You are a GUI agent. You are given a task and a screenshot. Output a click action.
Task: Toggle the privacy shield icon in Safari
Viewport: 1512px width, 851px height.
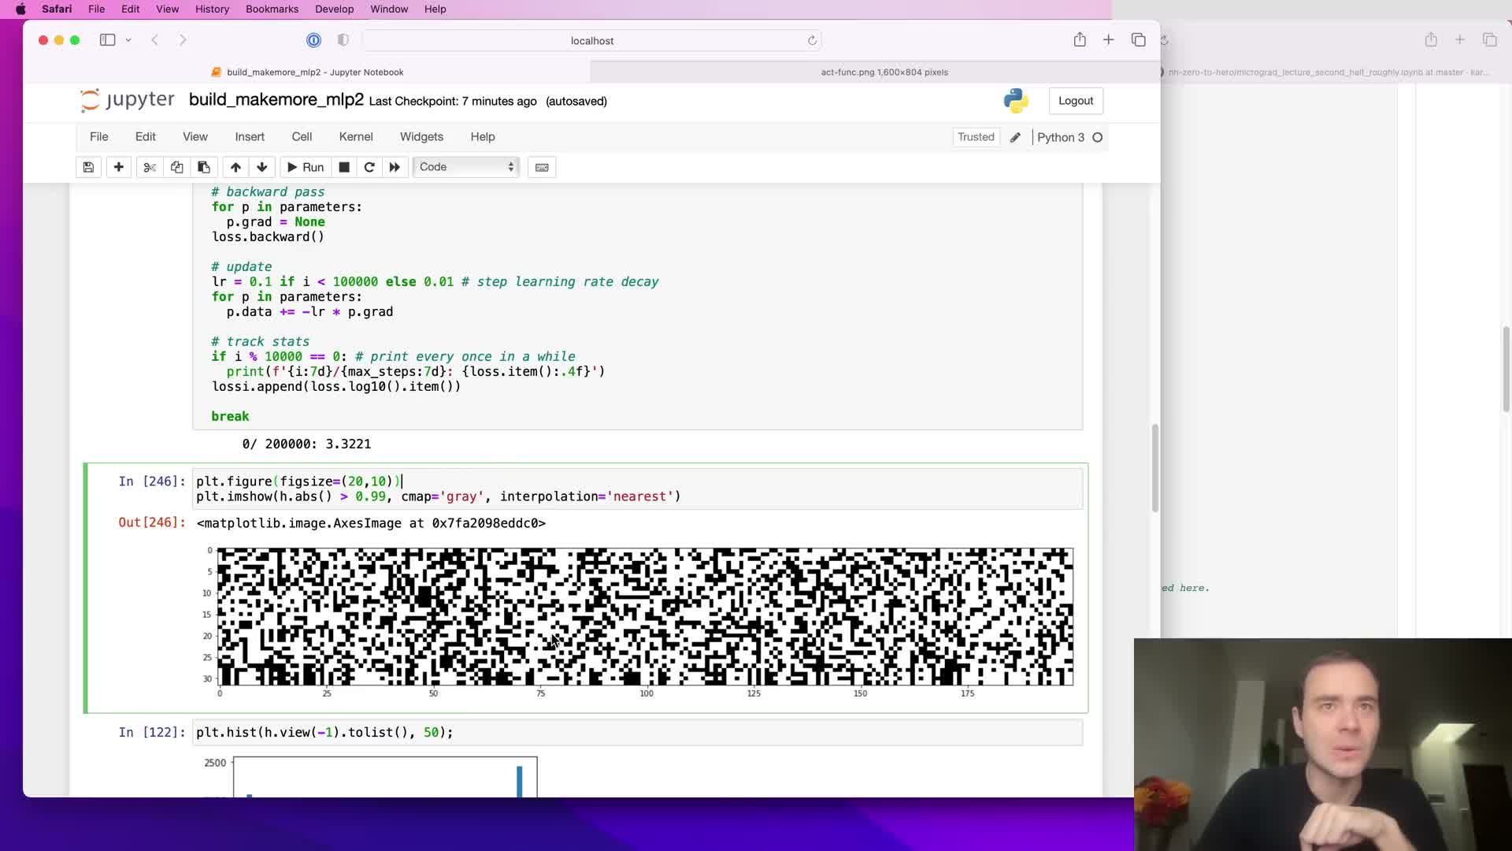tap(343, 40)
